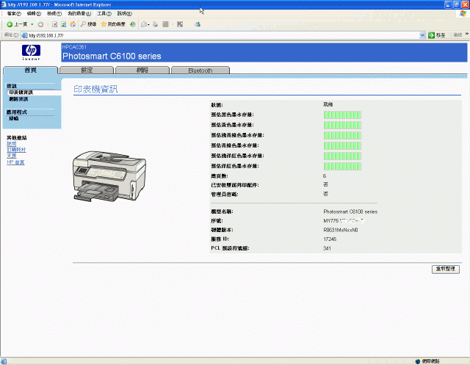
Task: Click the yellow ink level bar
Action: [x=342, y=125]
